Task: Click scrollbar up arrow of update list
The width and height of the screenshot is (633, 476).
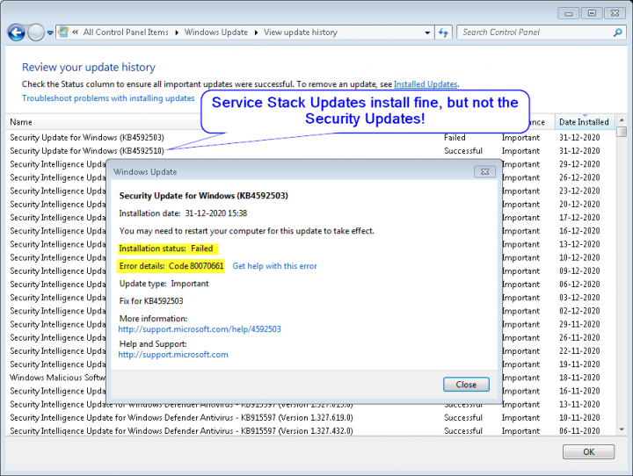Action: pos(622,120)
